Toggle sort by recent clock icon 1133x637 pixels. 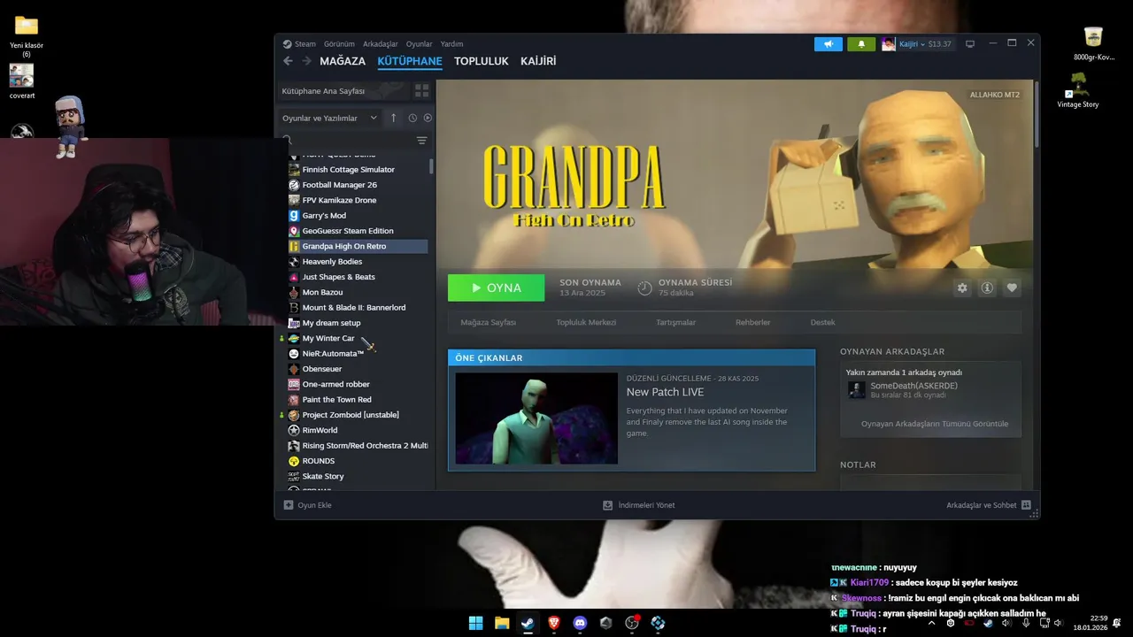(x=412, y=118)
